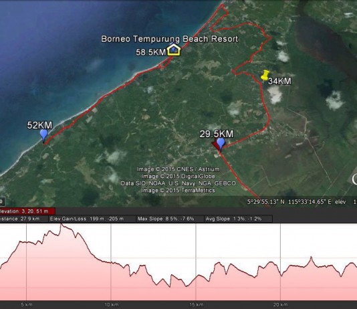Click the 58.5KM placemark label
The image size is (357, 309).
click(150, 52)
